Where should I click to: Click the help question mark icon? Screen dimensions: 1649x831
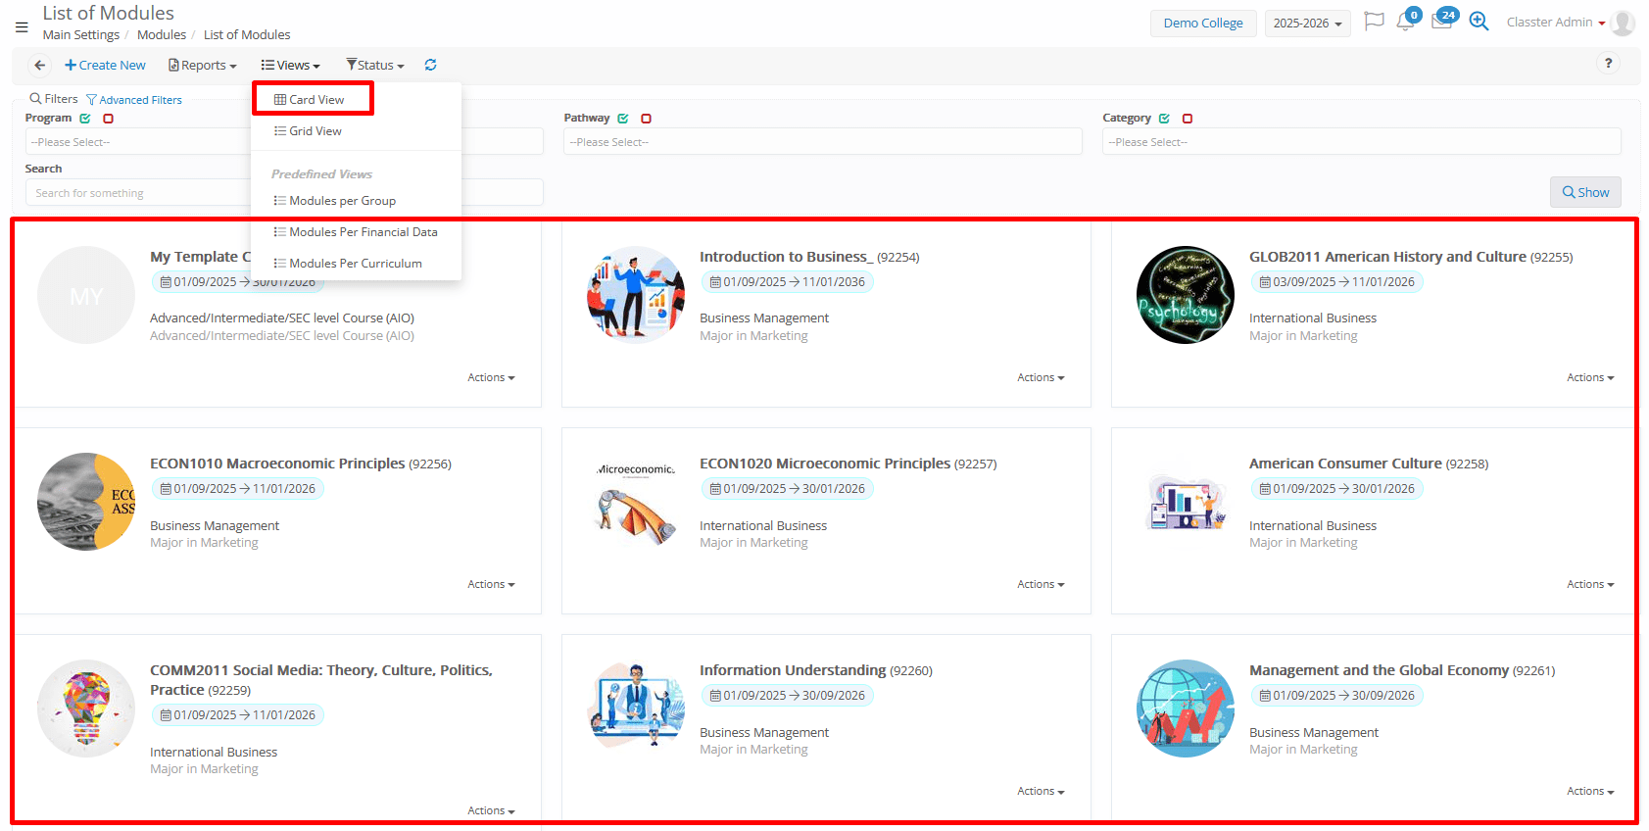pyautogui.click(x=1608, y=64)
